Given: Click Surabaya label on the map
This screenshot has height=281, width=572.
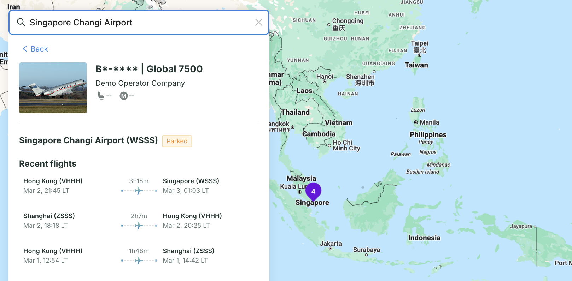Looking at the screenshot, I should coord(367,250).
